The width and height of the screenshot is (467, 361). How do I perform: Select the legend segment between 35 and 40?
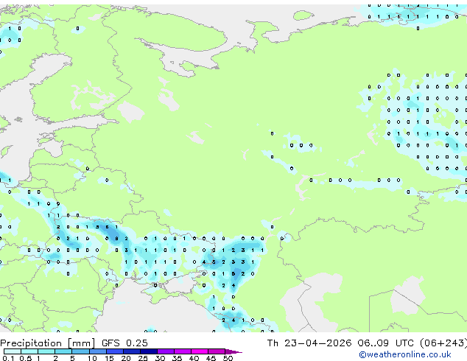[x=182, y=351]
